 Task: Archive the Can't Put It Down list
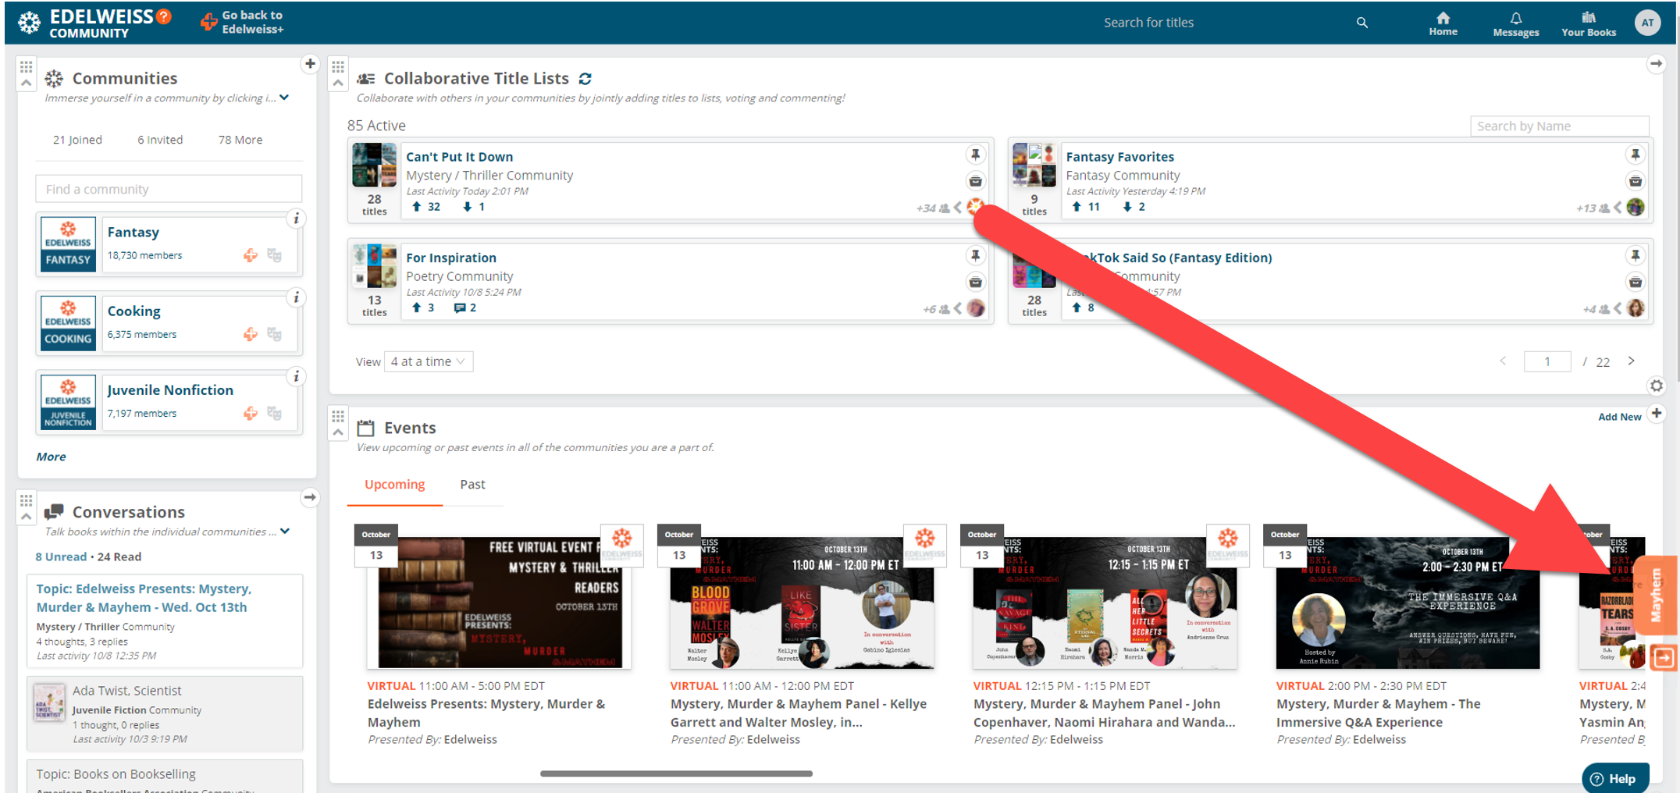coord(975,181)
